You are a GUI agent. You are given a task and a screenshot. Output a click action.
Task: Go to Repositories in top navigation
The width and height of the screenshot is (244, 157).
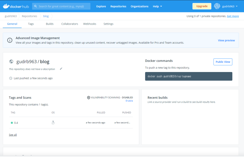tap(118, 6)
